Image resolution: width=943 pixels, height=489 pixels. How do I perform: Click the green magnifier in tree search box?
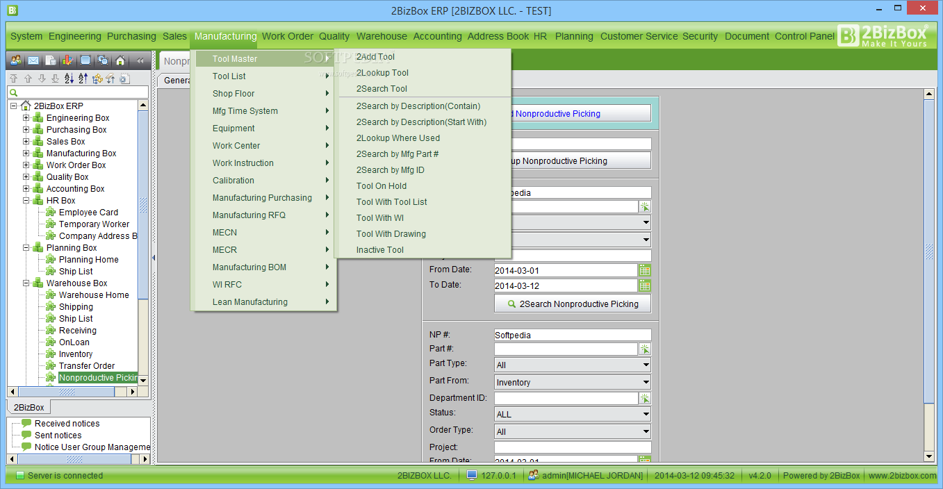[x=14, y=92]
